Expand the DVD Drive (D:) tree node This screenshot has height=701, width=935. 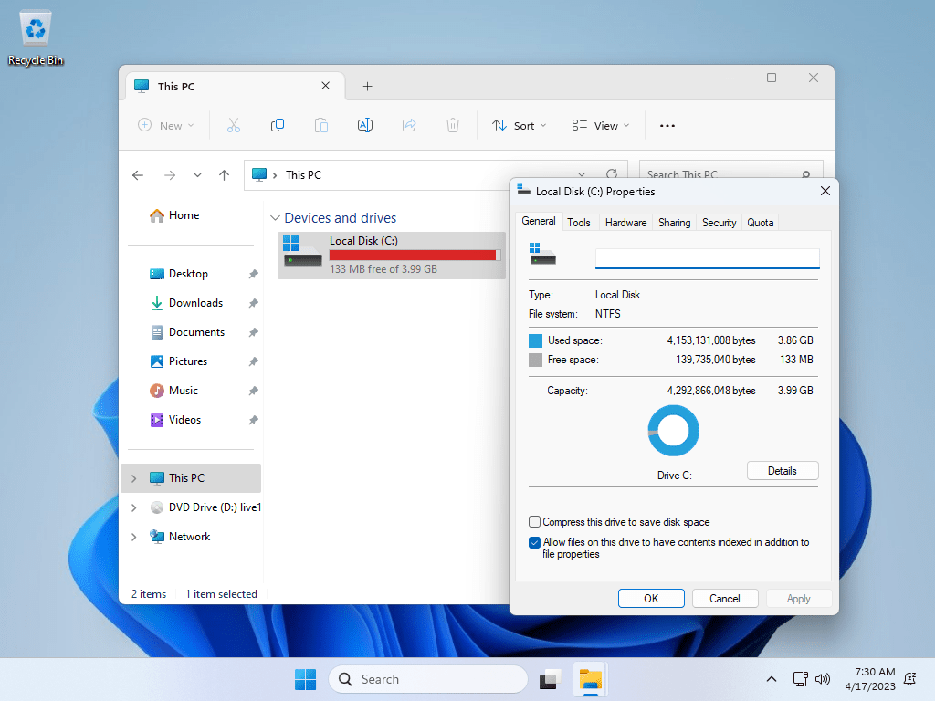click(x=134, y=507)
